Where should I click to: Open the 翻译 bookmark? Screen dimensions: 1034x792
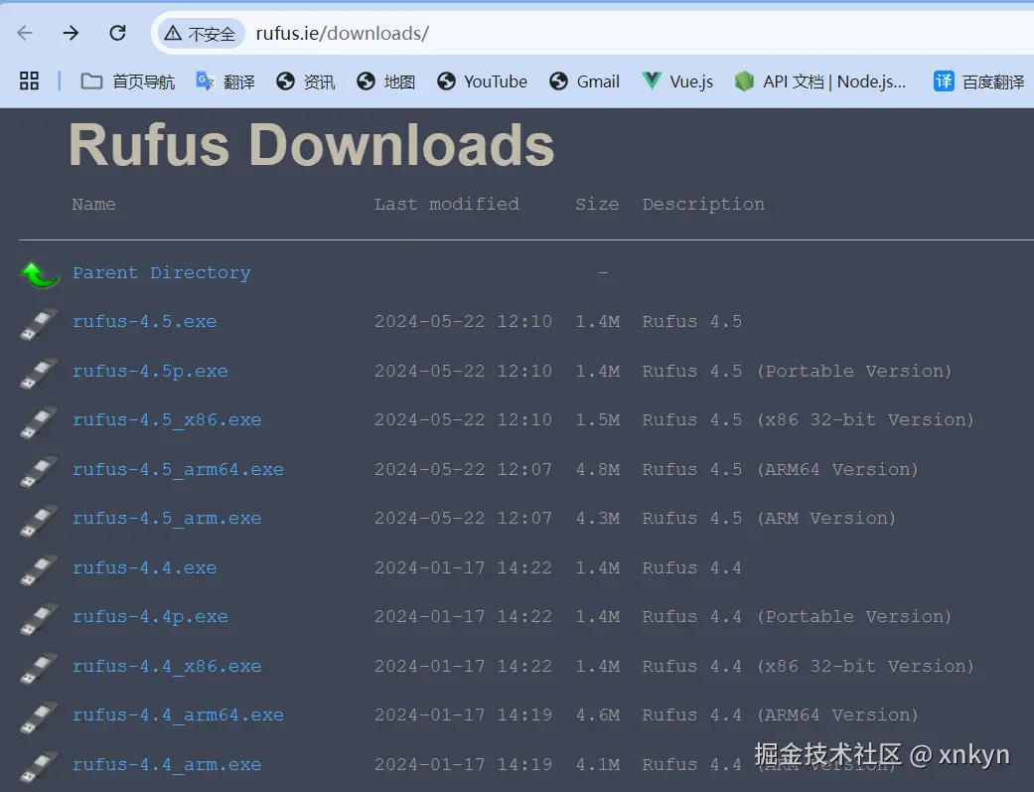tap(224, 81)
